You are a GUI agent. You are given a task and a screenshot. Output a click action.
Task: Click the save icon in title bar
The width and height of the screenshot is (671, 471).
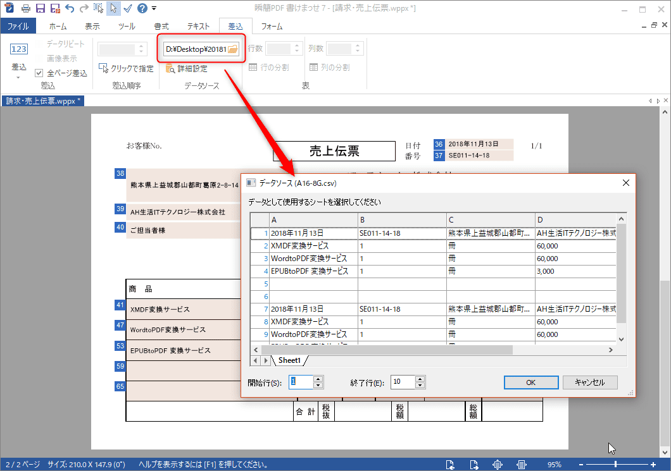tap(41, 9)
